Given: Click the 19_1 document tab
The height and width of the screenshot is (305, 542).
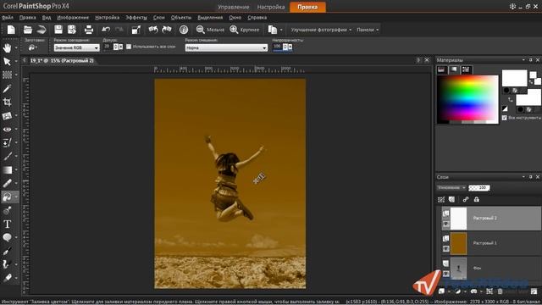Looking at the screenshot, I should [x=62, y=60].
